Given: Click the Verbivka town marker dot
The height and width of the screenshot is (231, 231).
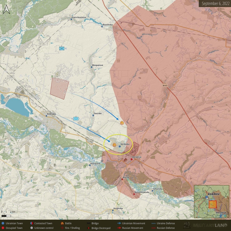Looking at the screenshot, I should pos(119,147).
